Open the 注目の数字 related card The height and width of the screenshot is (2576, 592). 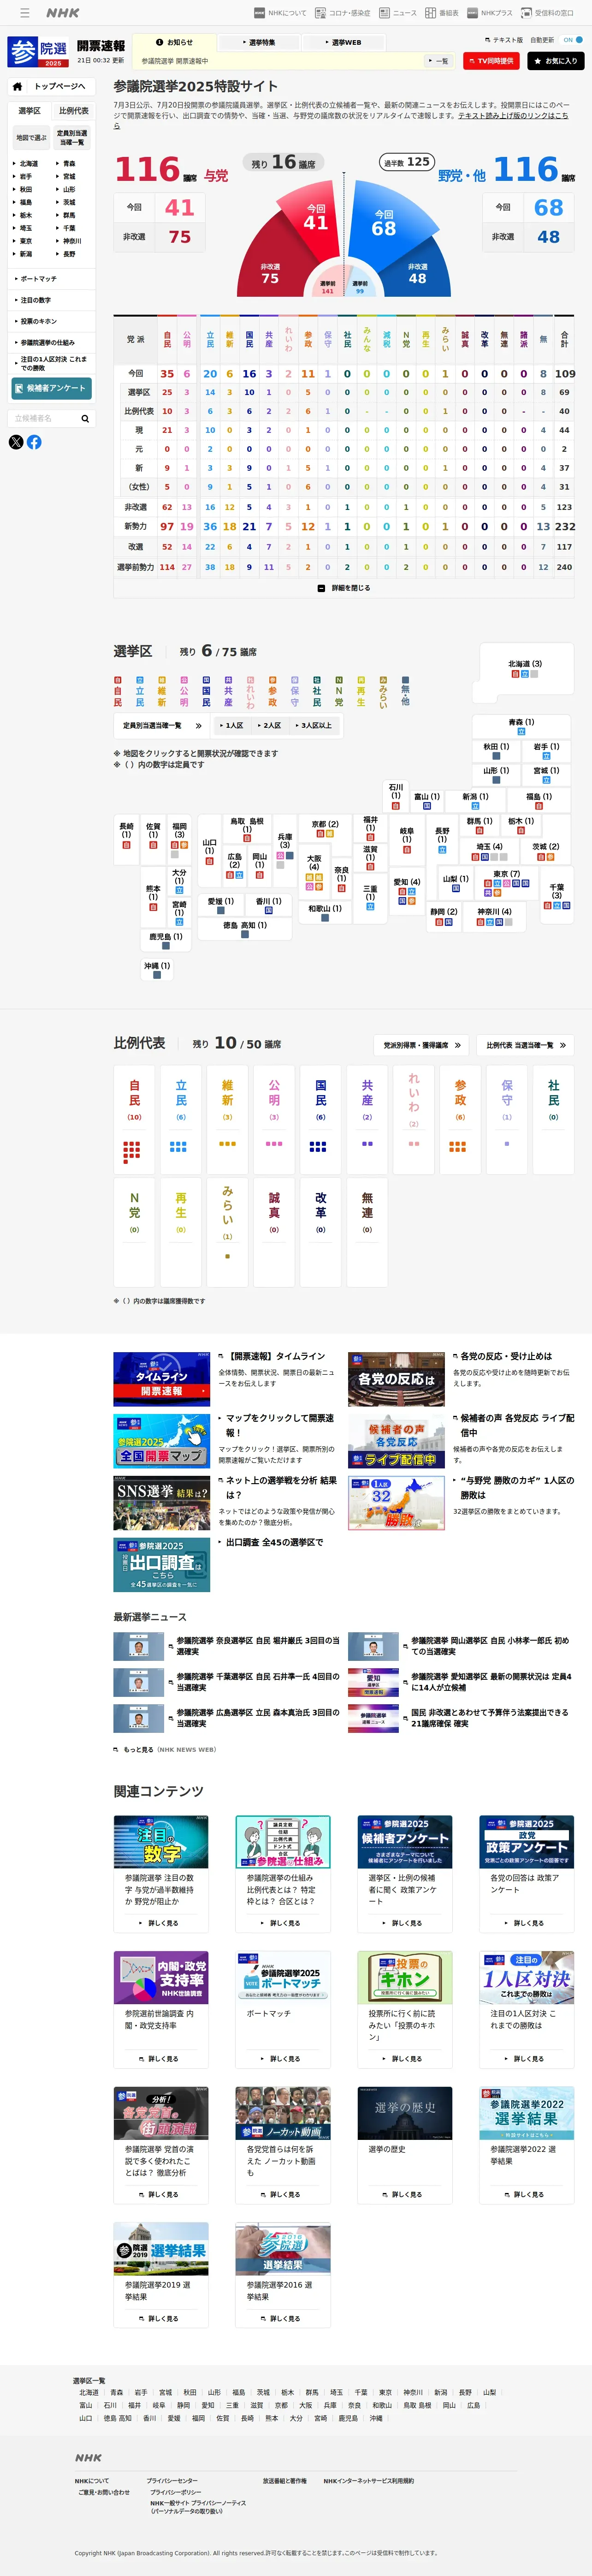coord(161,1873)
